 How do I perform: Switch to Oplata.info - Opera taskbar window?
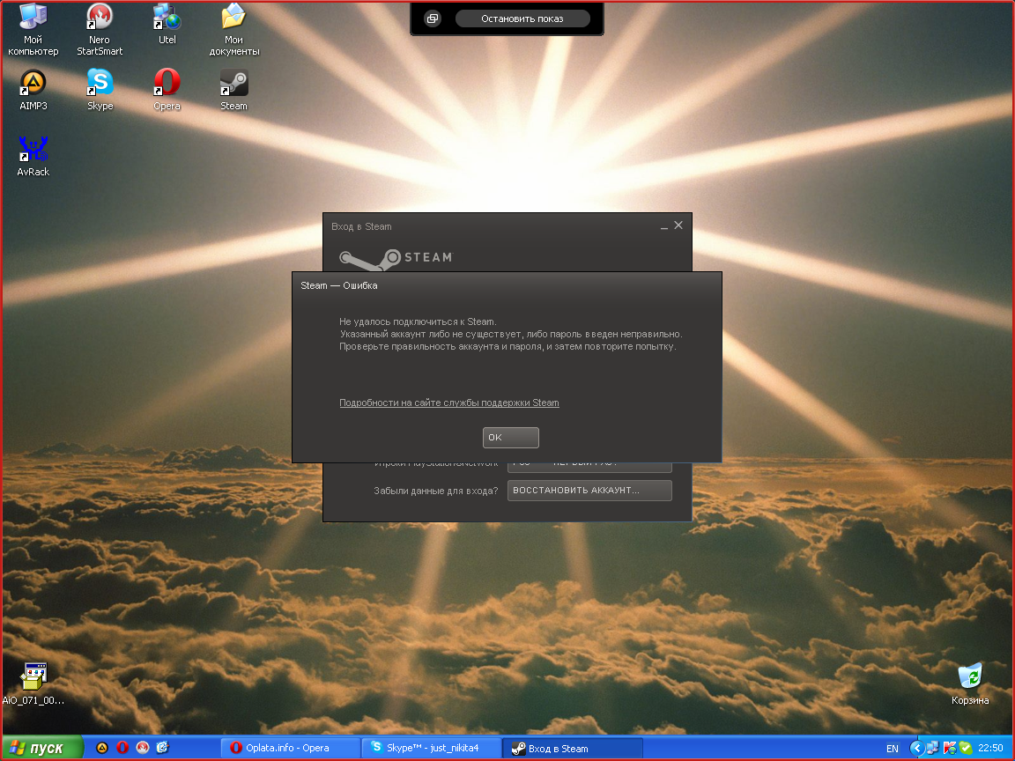[291, 748]
